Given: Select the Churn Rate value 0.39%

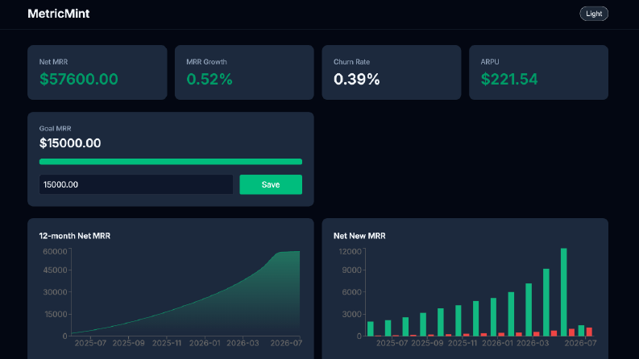Looking at the screenshot, I should point(357,79).
